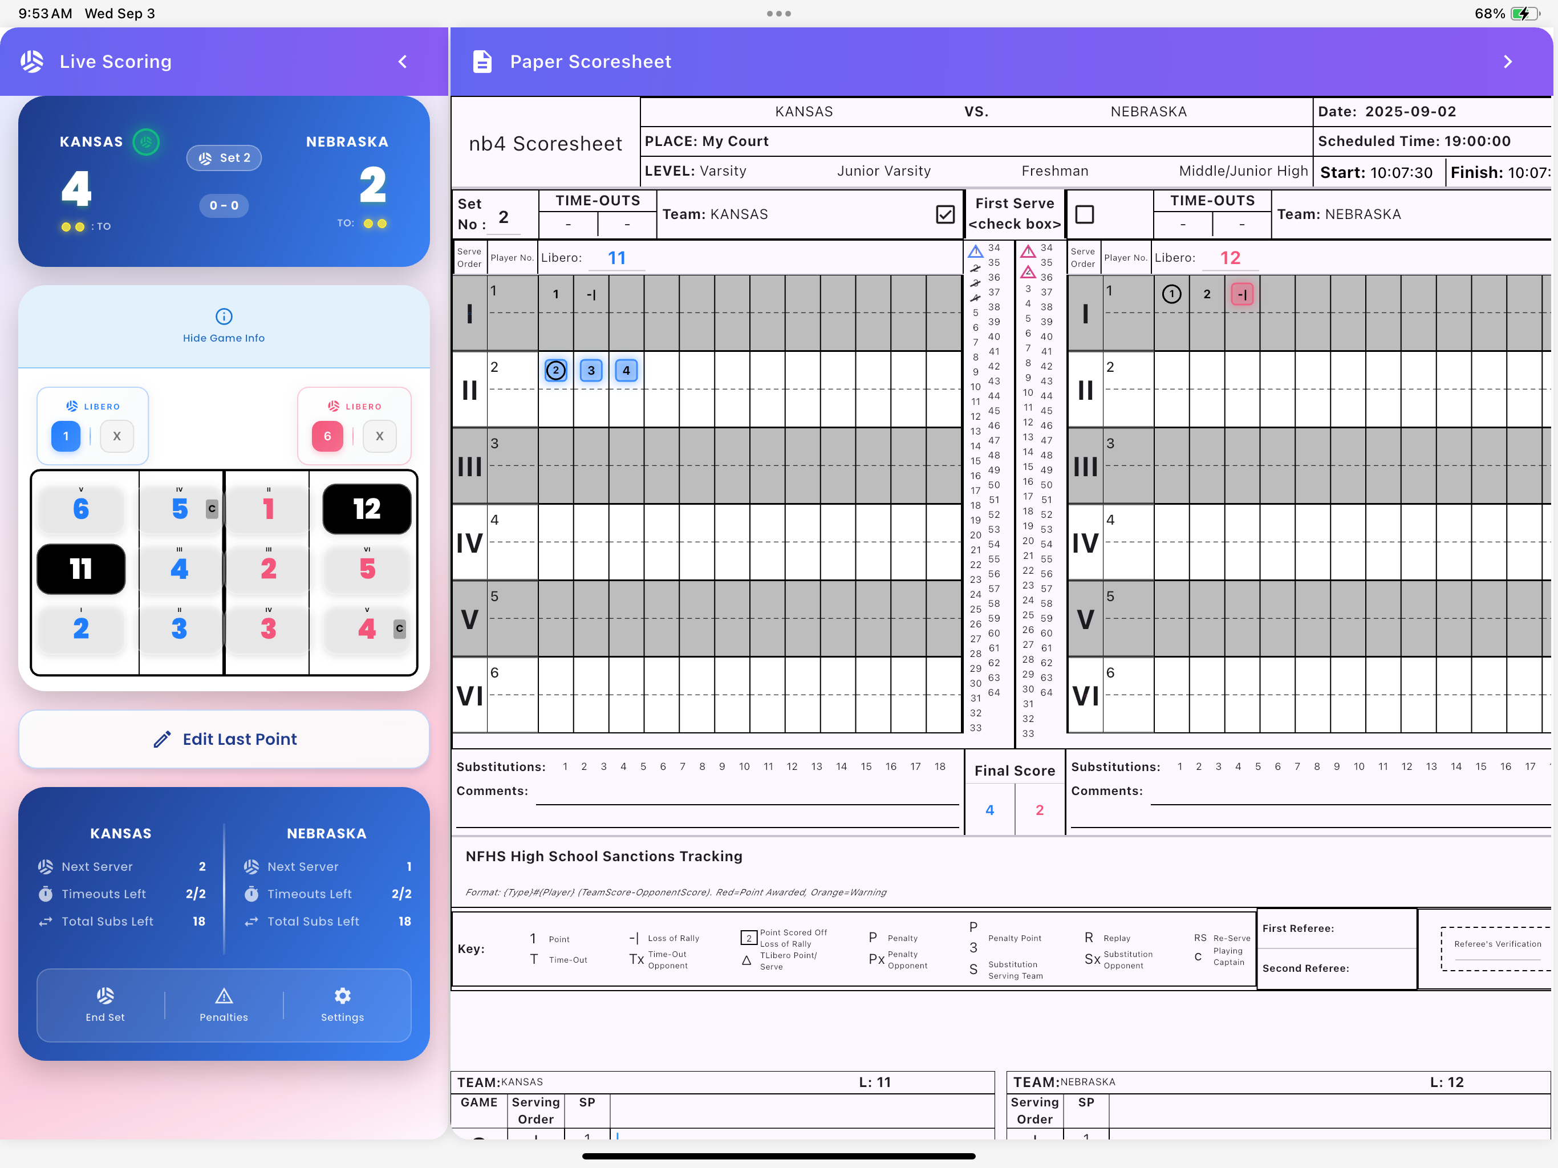
Task: Tap Kansas player 2 on court
Action: [x=81, y=628]
